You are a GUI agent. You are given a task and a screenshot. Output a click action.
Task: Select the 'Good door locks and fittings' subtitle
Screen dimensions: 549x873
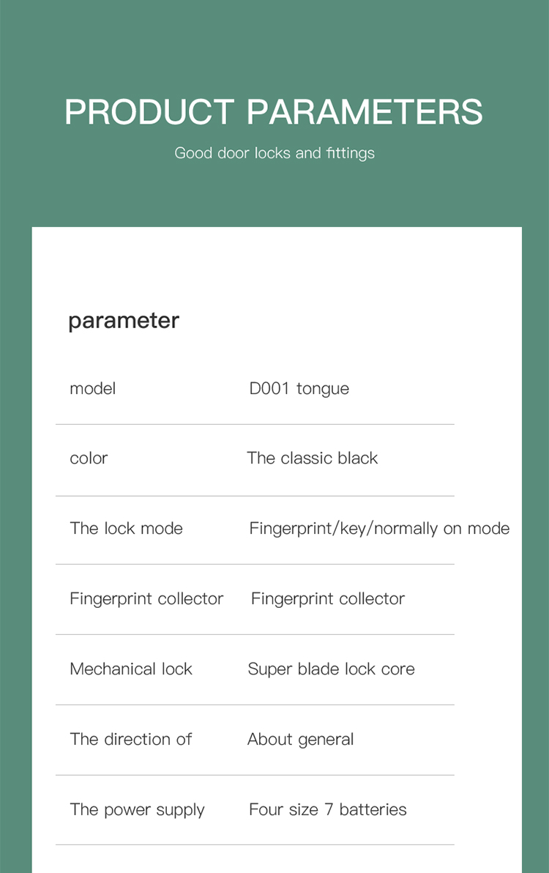(x=274, y=153)
